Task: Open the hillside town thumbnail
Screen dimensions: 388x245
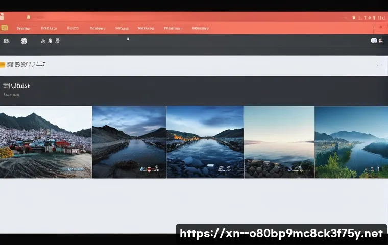Action: tap(46, 142)
